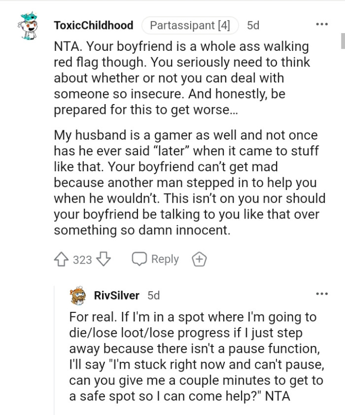Viewport: 345px width, 415px height.
Task: Downvote ToxicChildhood's comment
Action: (103, 259)
